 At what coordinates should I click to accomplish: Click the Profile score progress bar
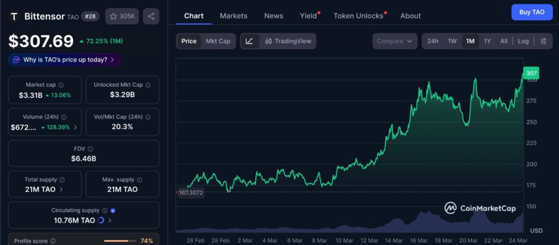click(x=121, y=241)
